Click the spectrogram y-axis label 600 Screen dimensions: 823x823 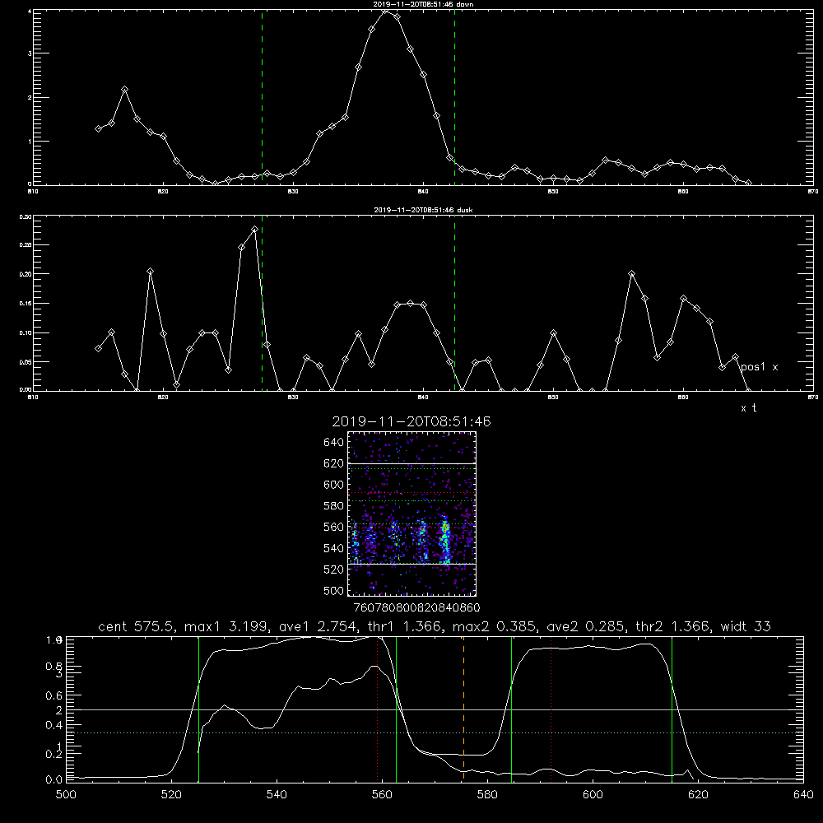coord(333,485)
